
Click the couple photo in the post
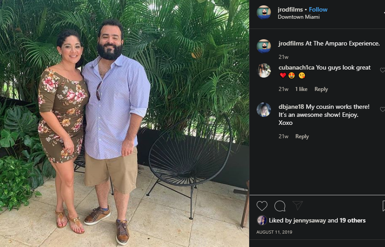[124, 123]
